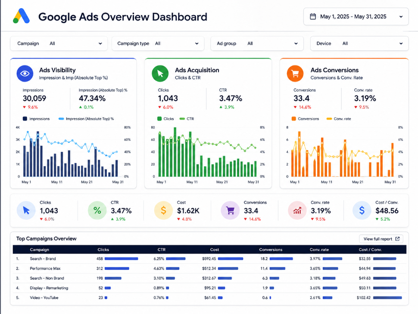Click the Impressions value 30,059
The image size is (418, 314).
(x=34, y=99)
